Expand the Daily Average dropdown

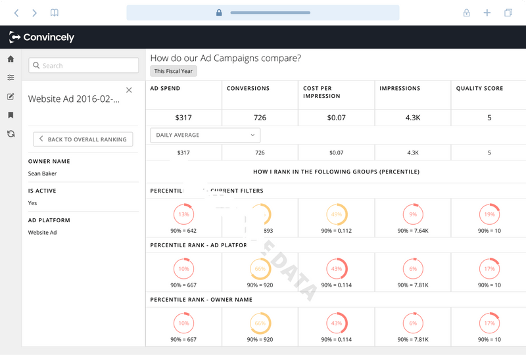coord(205,135)
